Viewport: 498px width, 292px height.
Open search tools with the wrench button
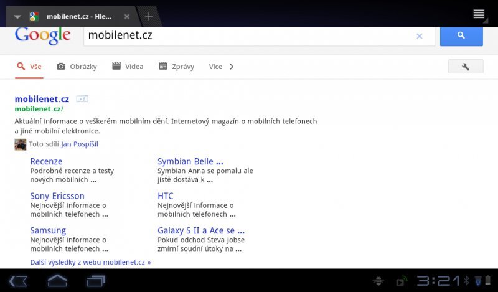(x=465, y=67)
